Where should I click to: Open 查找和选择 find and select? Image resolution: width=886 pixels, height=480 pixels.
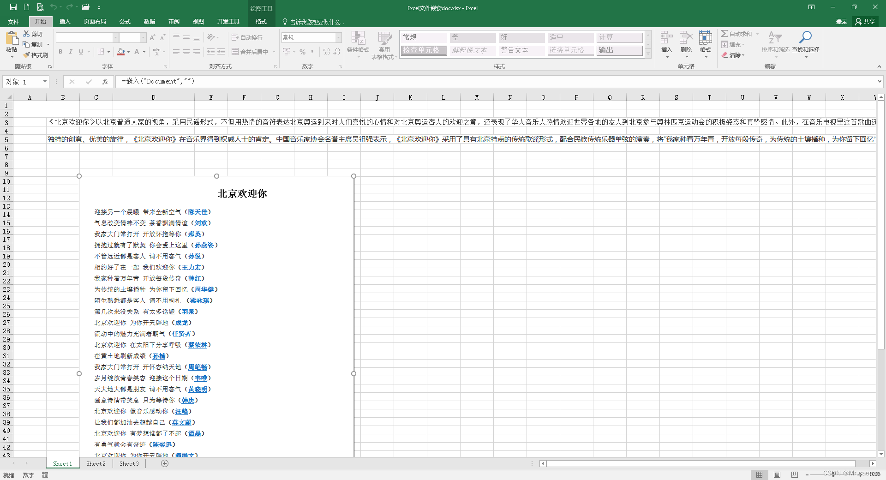point(806,44)
